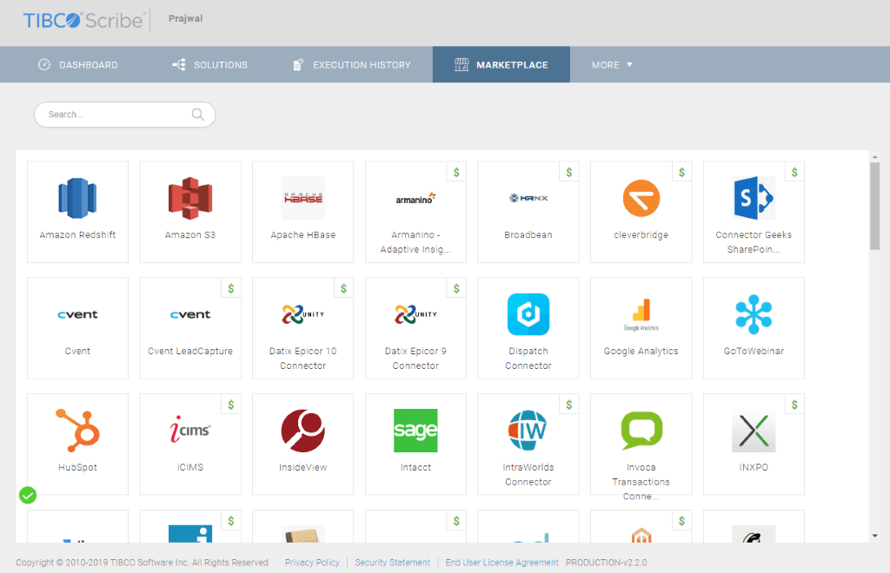The width and height of the screenshot is (890, 573).
Task: Open the Connector Geeks SharePoint tile
Action: [754, 212]
